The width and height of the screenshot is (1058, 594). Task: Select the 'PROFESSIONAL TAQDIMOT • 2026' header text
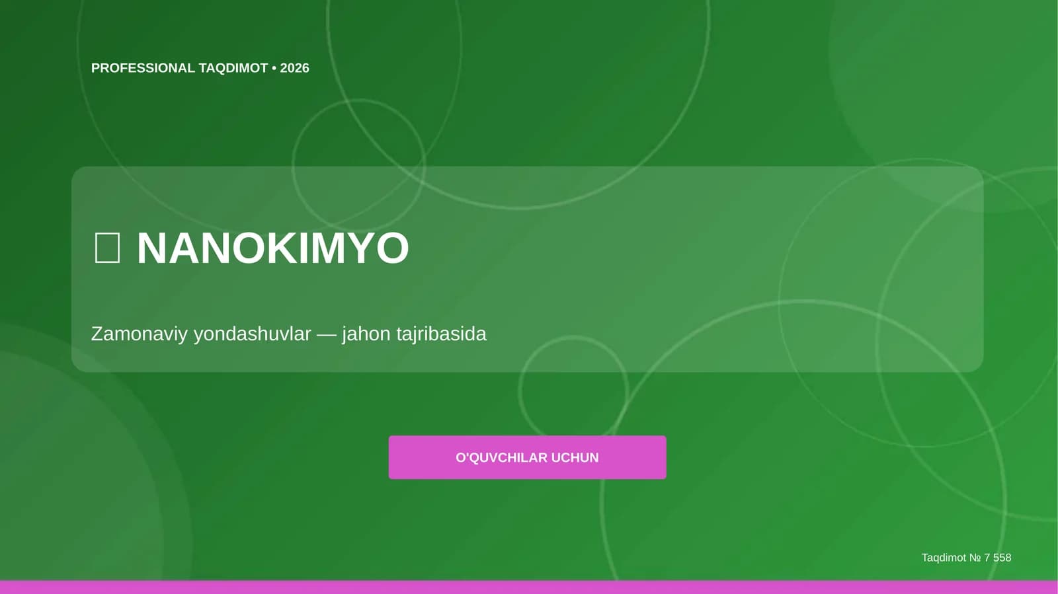pos(200,68)
